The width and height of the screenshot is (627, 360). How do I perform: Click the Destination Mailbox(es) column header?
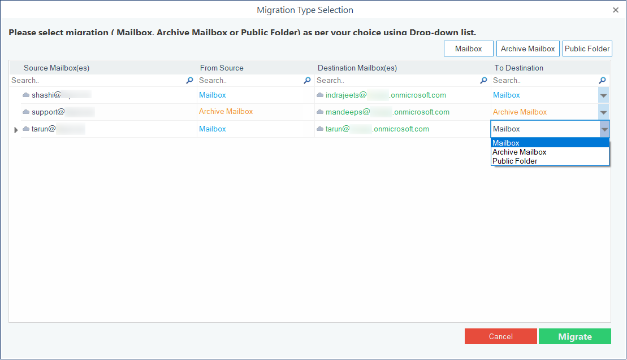[357, 68]
